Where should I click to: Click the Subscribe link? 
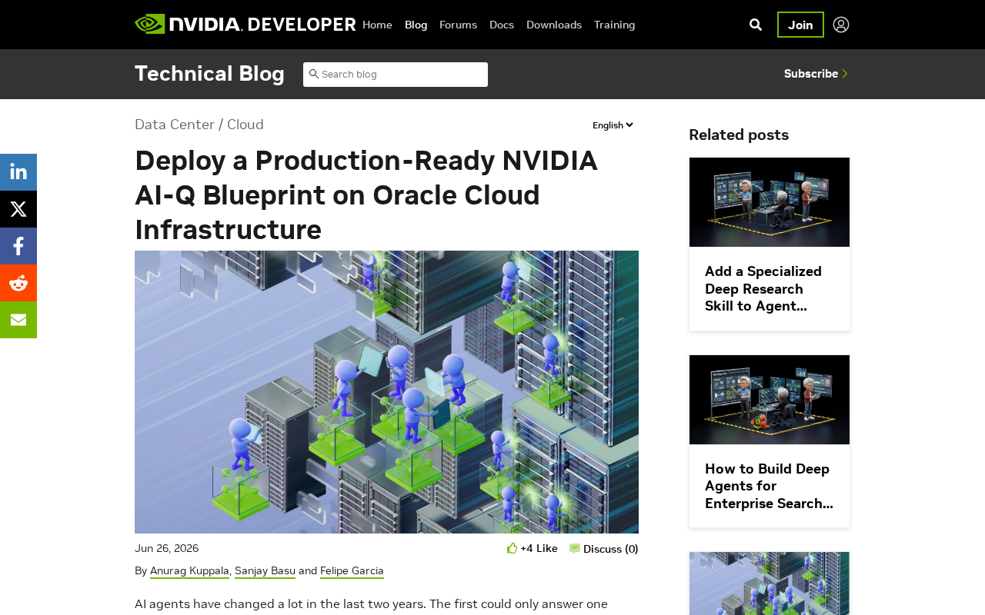coord(816,74)
